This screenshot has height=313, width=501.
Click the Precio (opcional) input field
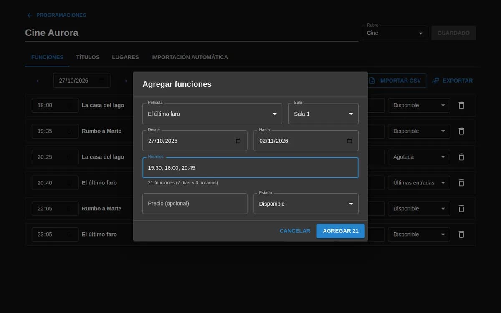195,204
